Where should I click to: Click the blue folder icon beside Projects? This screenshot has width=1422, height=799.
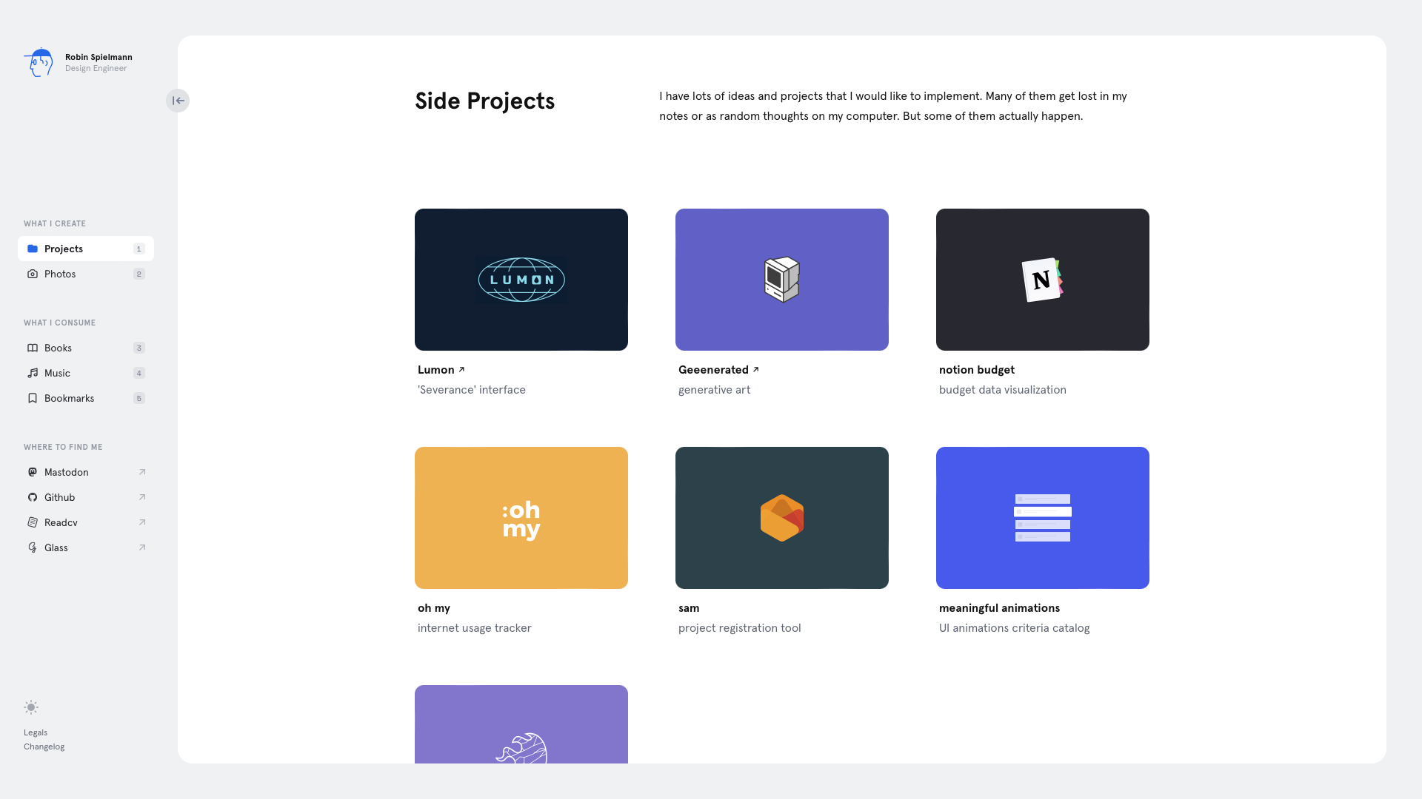pos(33,249)
